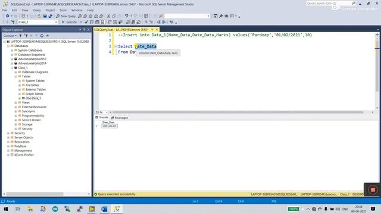Click the copy icon next to scissors
381x214 pixels.
tap(114, 16)
